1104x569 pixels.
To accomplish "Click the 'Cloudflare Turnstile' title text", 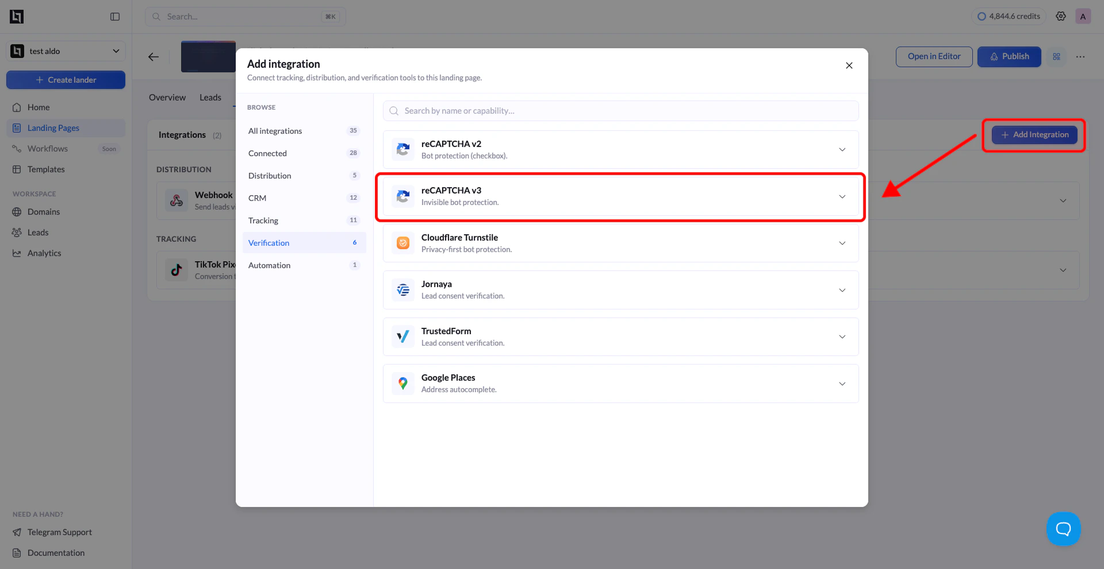I will pos(459,237).
